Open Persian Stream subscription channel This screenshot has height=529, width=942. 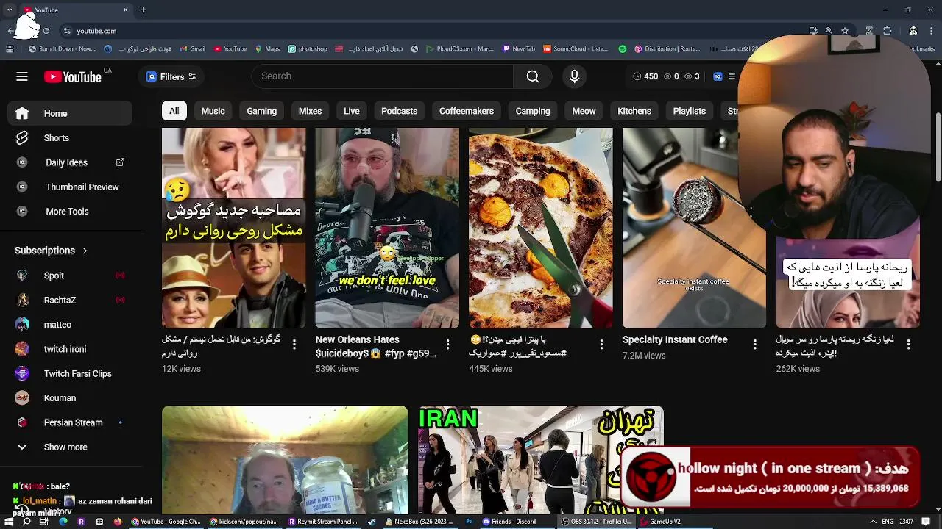click(70, 422)
